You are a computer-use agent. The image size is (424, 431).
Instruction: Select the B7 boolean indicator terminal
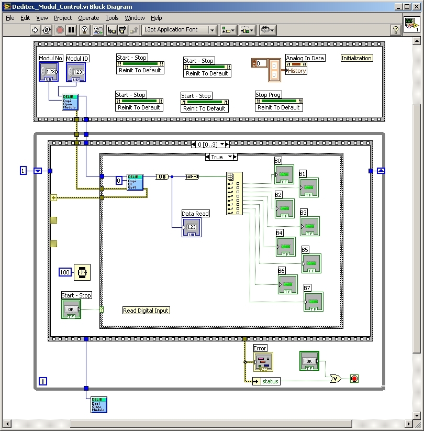[x=314, y=302]
